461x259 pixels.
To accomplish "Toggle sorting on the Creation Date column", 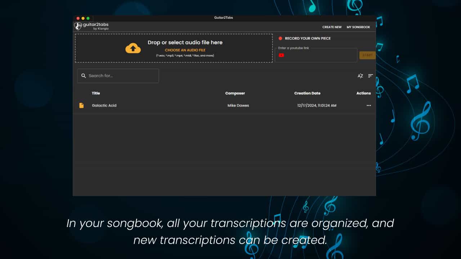I will click(307, 93).
